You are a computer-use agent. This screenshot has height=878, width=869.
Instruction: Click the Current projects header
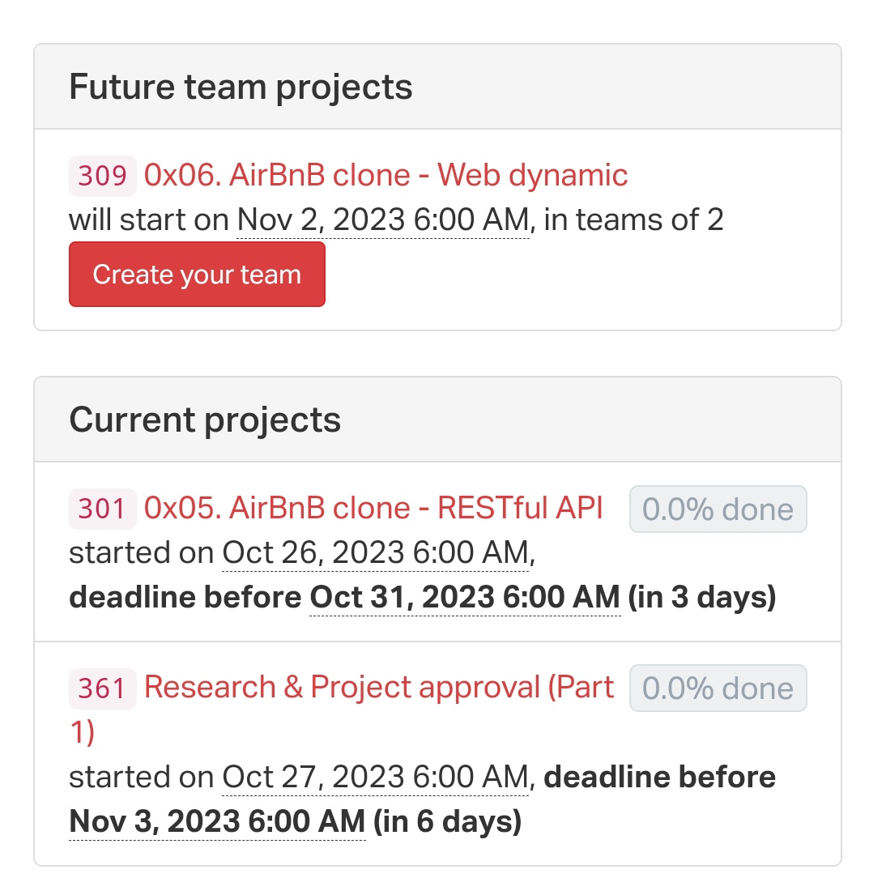pyautogui.click(x=205, y=420)
